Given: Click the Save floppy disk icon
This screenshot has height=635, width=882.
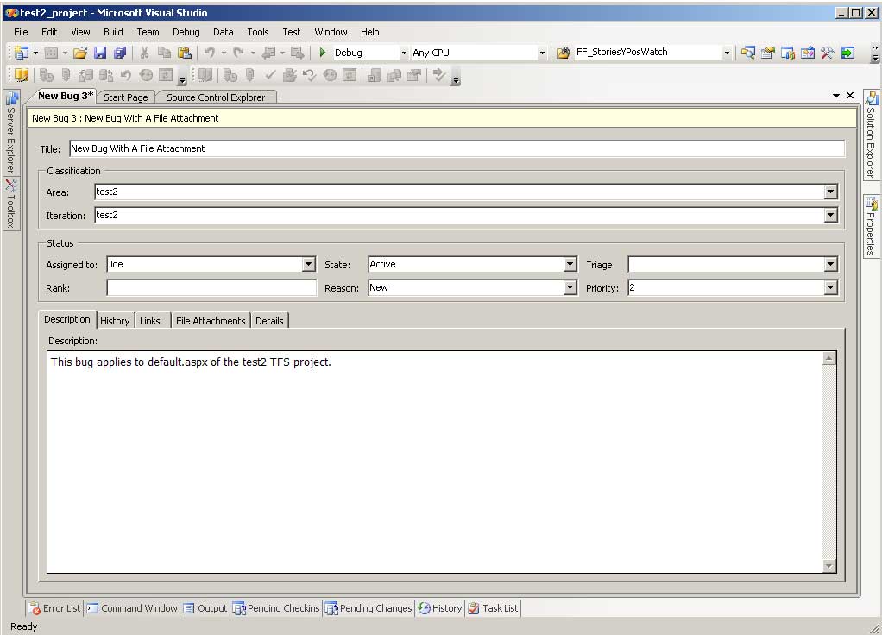Looking at the screenshot, I should click(x=100, y=53).
